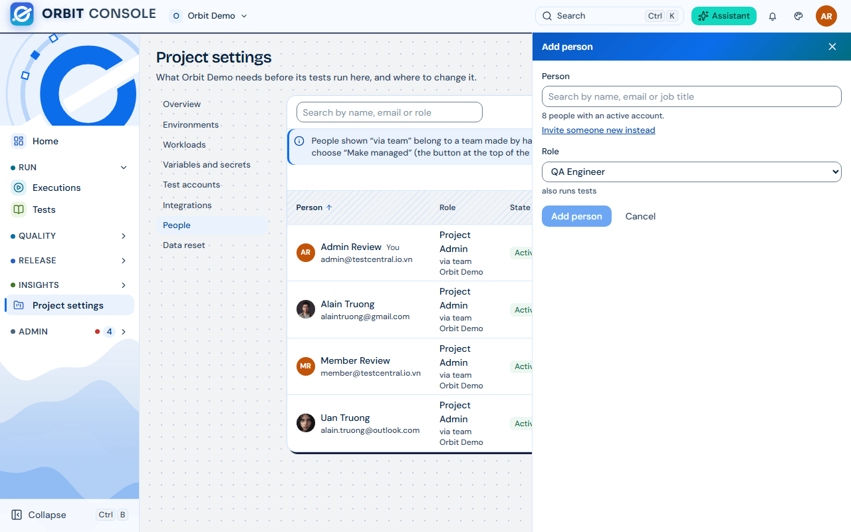Screen dimensions: 851x532
Task: Click member@testcentral.io.vn email text
Action: coord(370,373)
